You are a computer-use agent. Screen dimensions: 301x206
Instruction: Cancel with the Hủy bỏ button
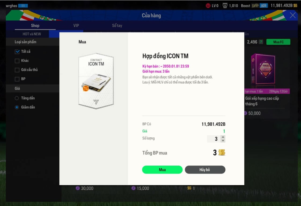(x=205, y=170)
